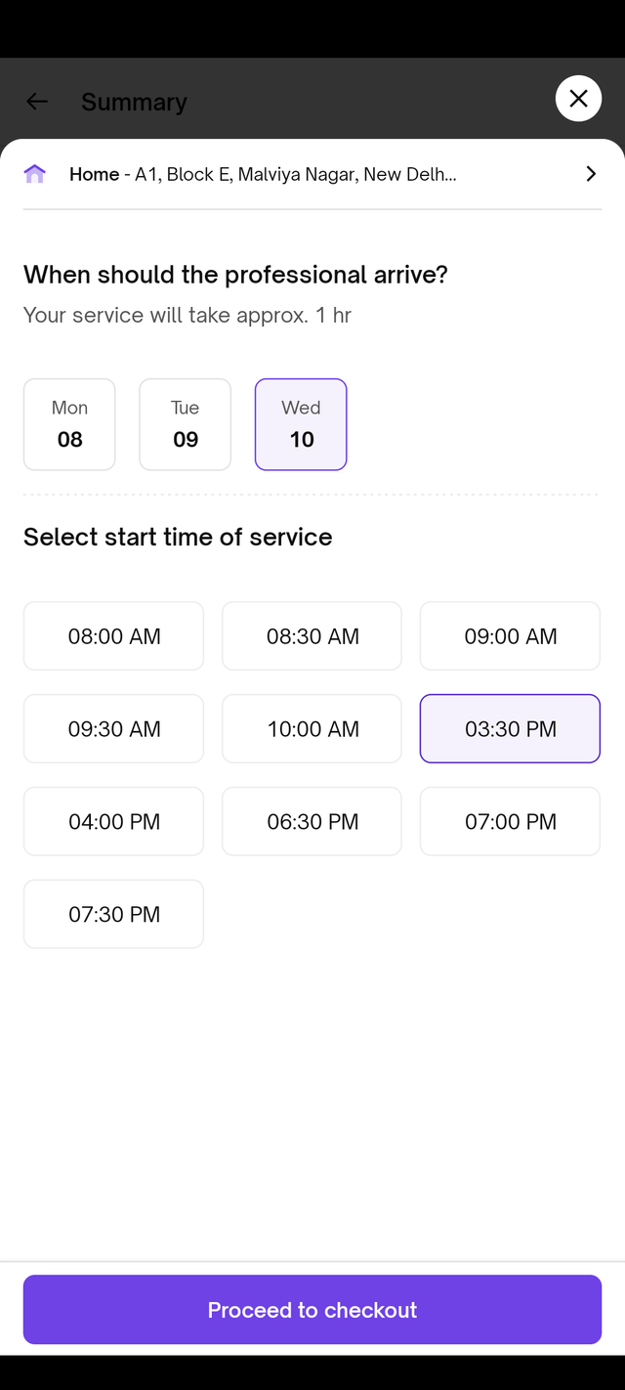The width and height of the screenshot is (625, 1390).
Task: Select Monday 08 date
Action: click(x=69, y=424)
